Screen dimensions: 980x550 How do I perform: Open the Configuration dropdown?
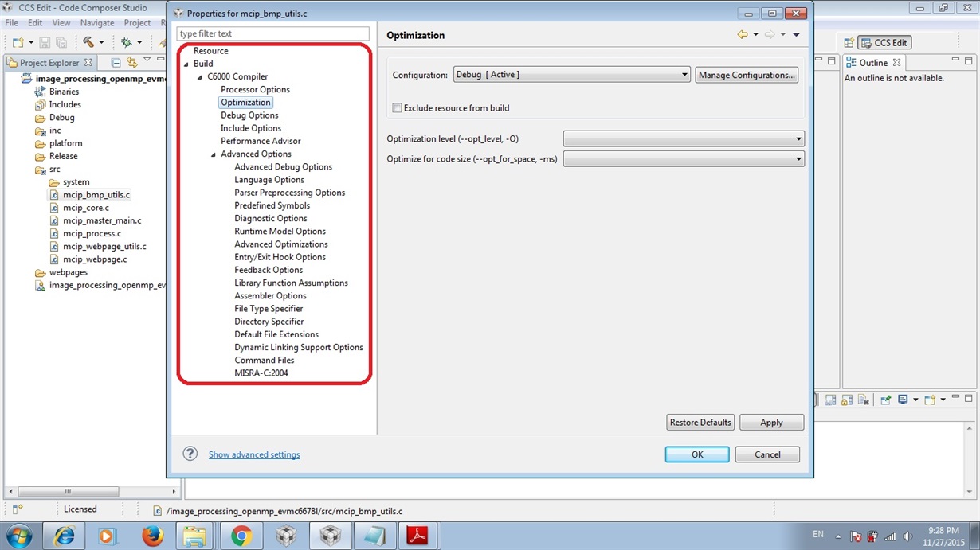coord(571,75)
